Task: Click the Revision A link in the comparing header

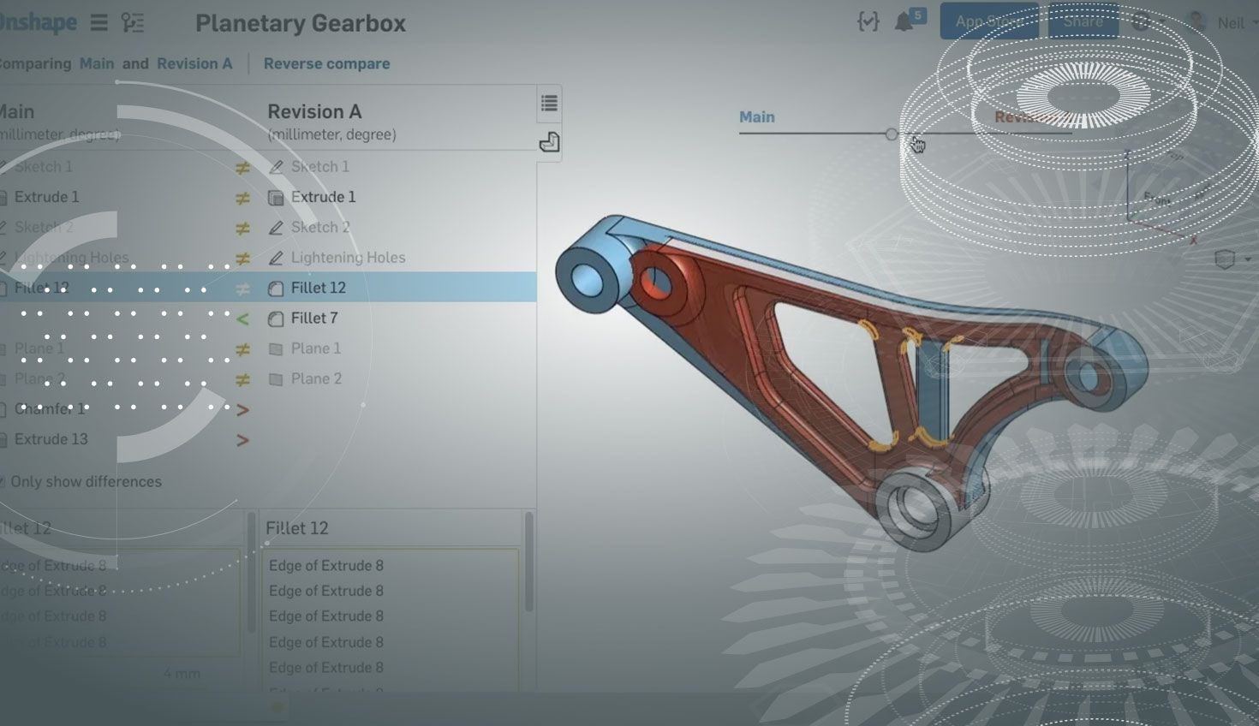Action: (x=194, y=64)
